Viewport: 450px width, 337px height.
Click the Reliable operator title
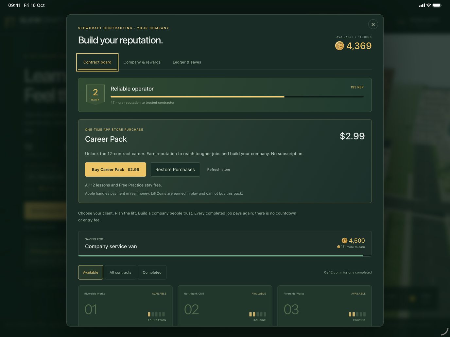pos(132,88)
